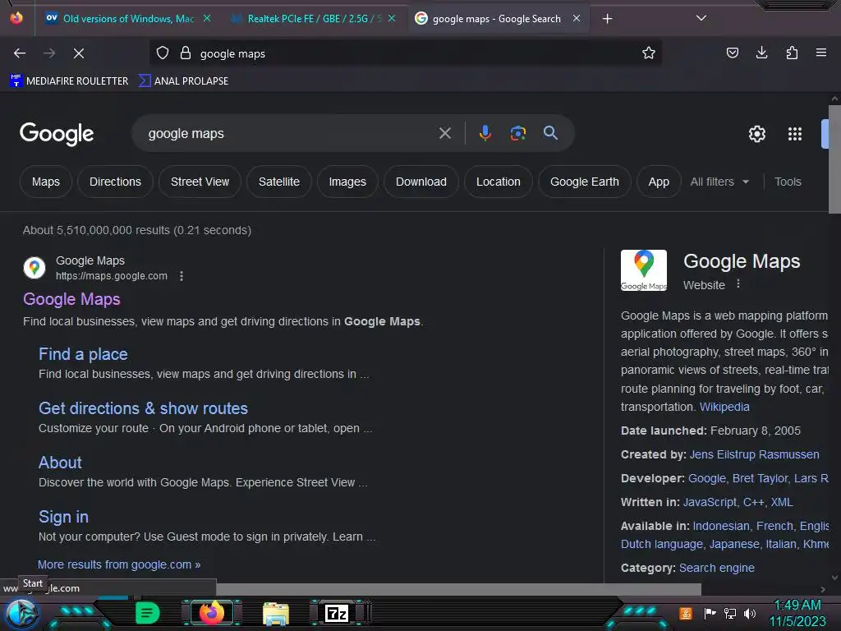Open the Windows Start orb
This screenshot has height=631, width=841.
pos(21,613)
